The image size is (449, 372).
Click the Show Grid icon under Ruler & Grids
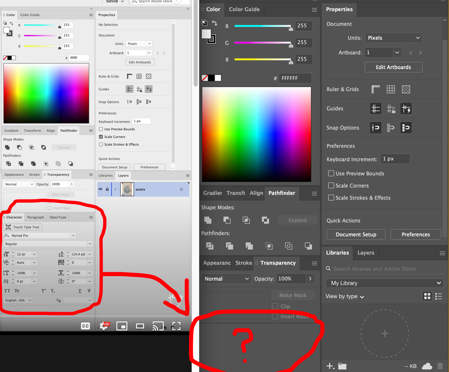(391, 89)
